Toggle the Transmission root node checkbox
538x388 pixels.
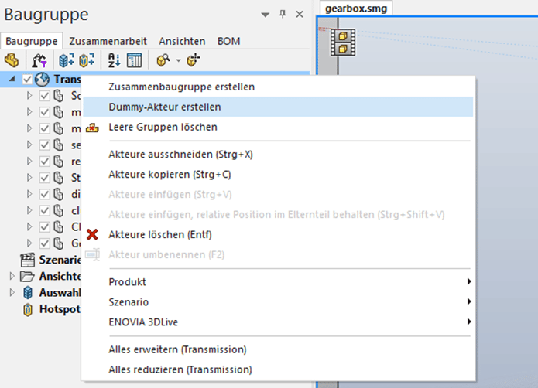tap(29, 80)
